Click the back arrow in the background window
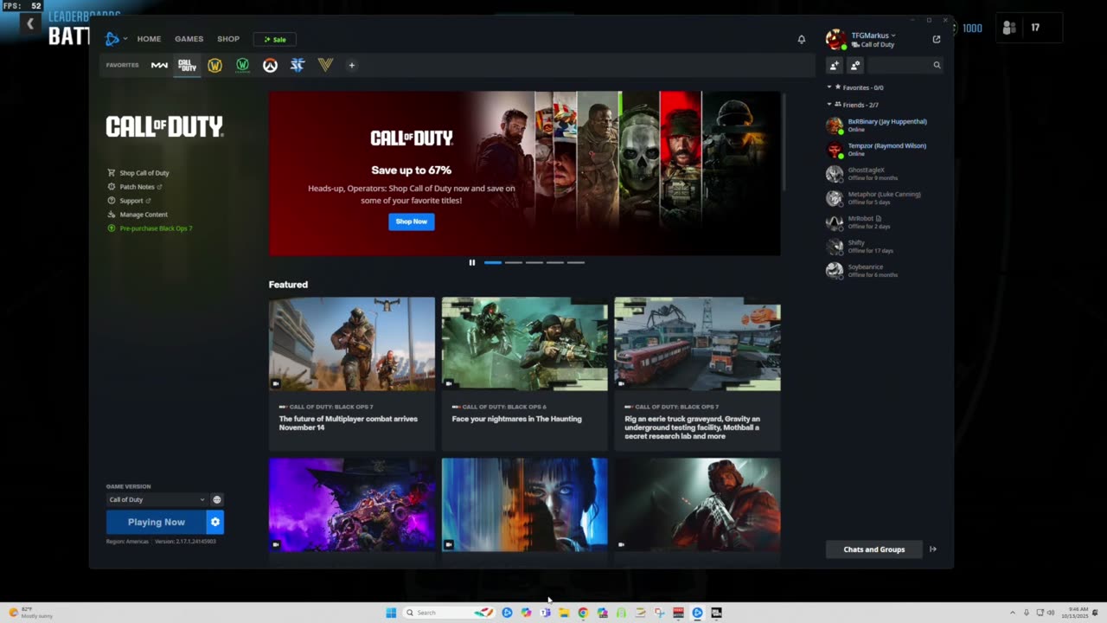 [30, 24]
